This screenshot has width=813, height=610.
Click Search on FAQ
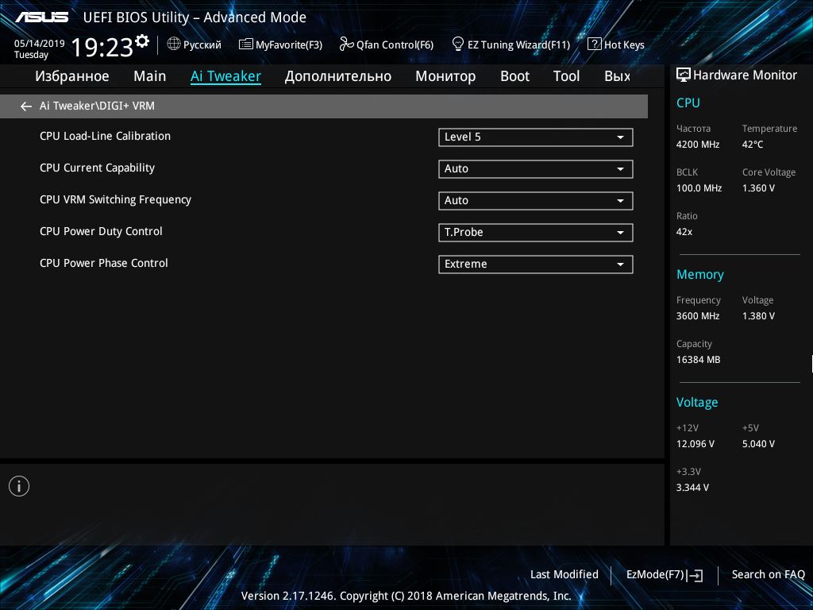(x=769, y=575)
